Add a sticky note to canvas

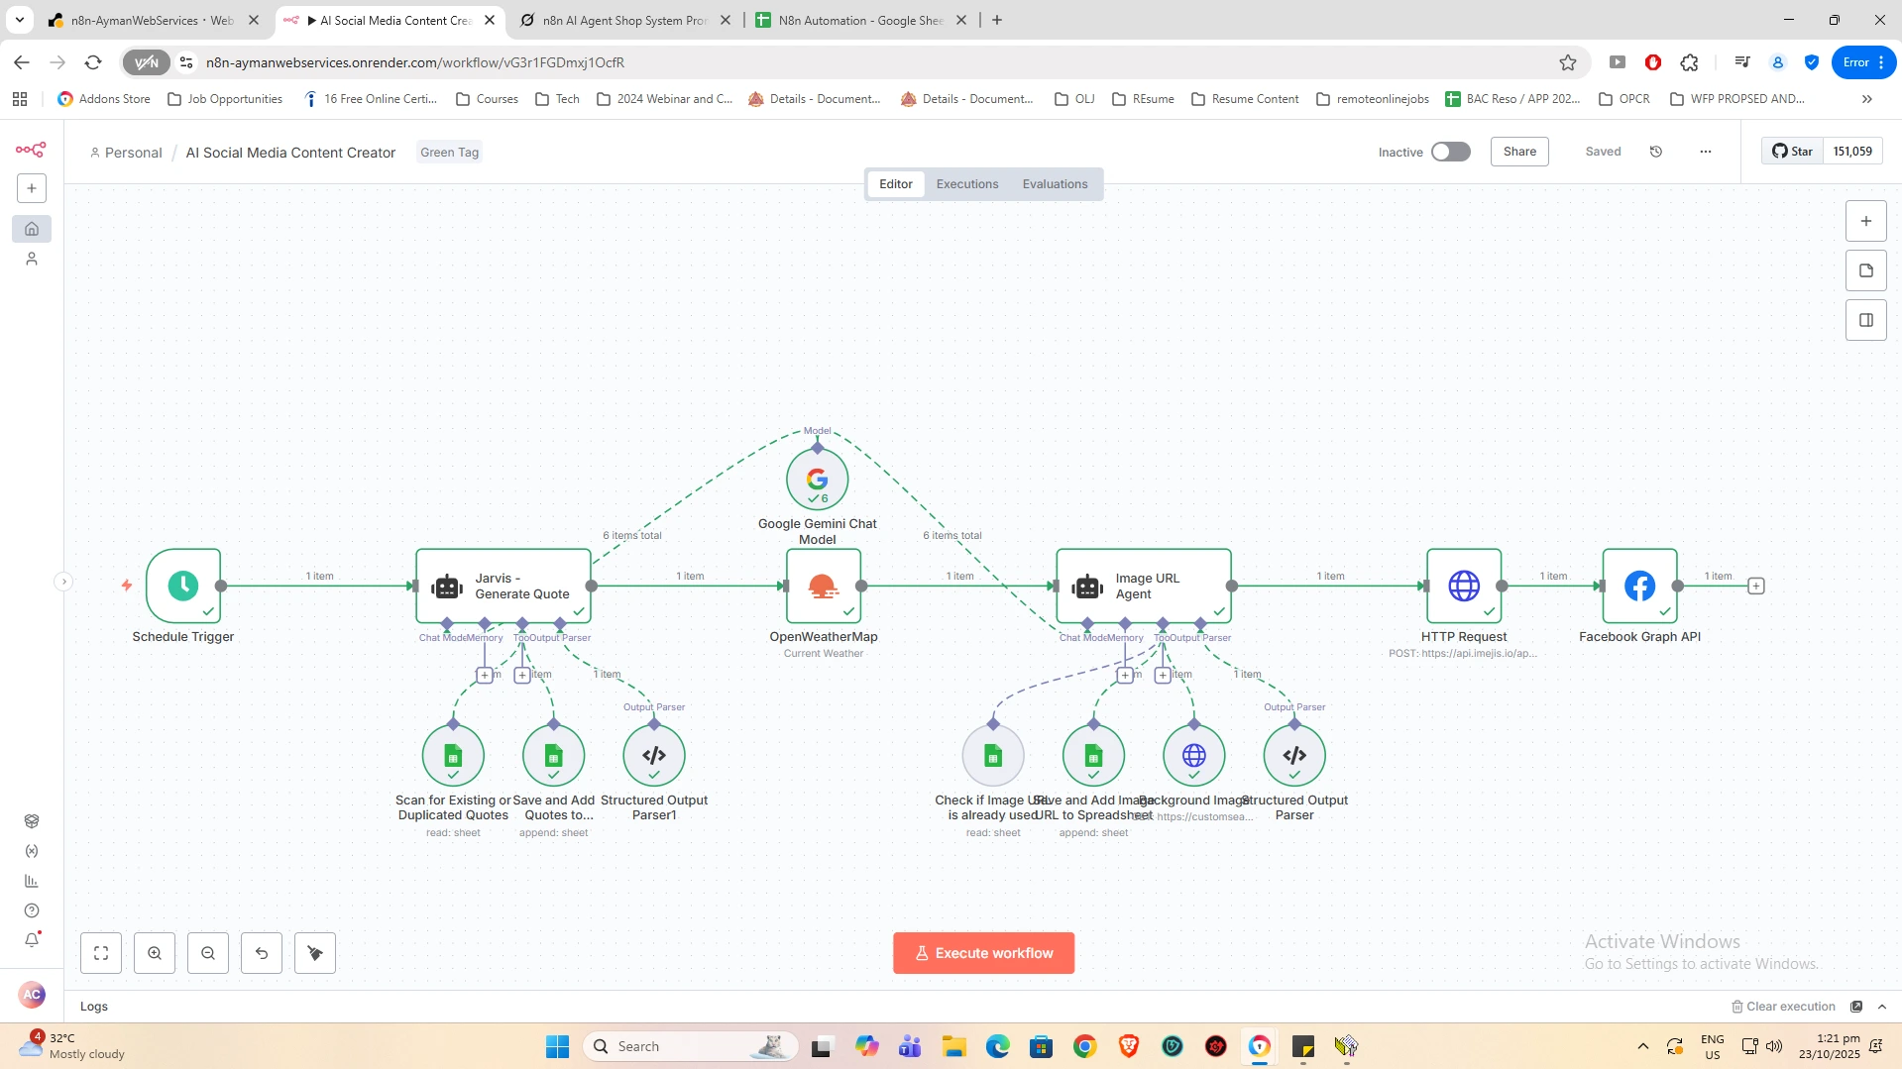pos(1865,270)
